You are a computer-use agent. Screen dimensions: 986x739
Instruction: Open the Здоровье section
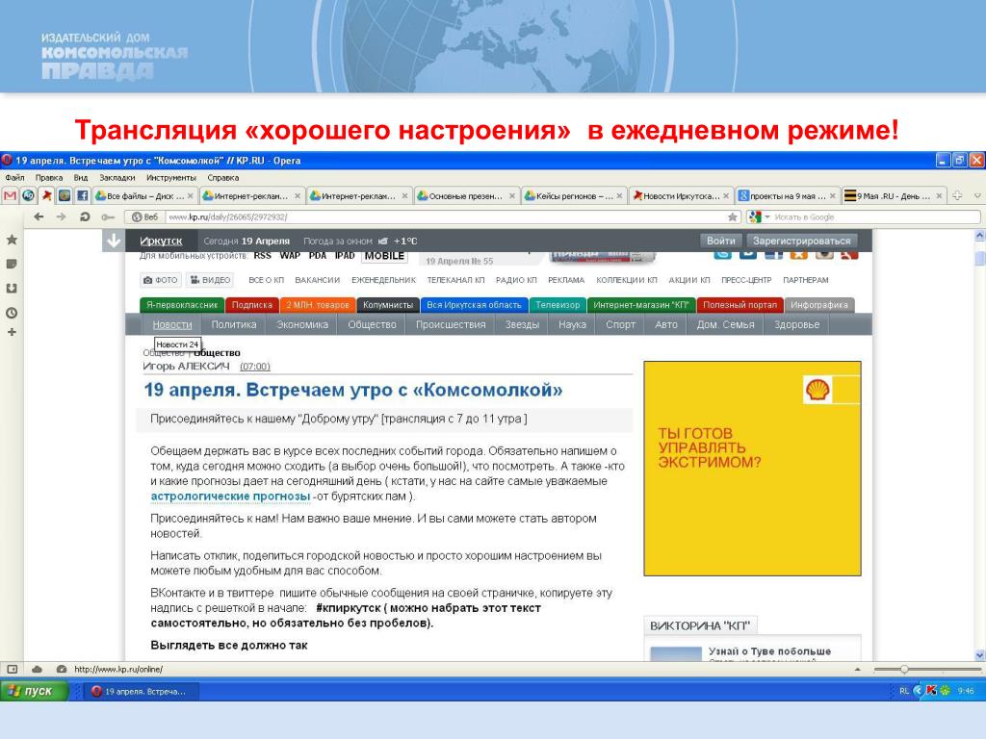click(x=796, y=324)
